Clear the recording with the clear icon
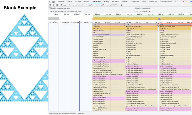This screenshot has width=192, height=115. (x=57, y=5)
